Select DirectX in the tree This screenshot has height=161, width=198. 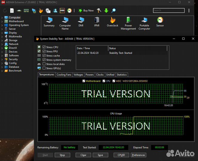[x=13, y=48]
